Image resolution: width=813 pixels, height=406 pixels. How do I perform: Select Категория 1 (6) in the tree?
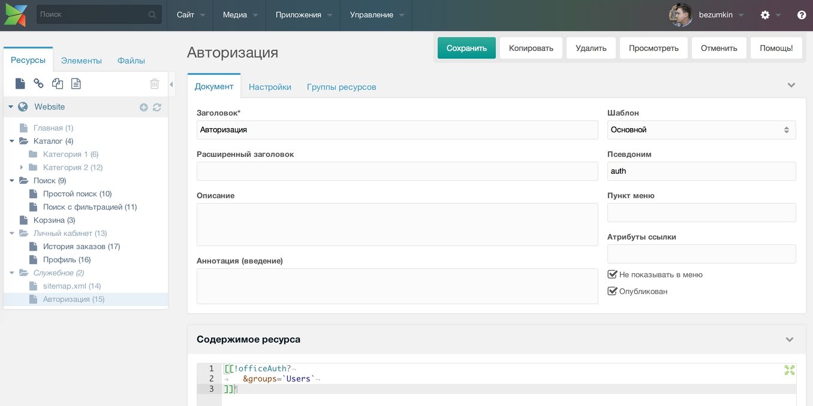tap(71, 154)
